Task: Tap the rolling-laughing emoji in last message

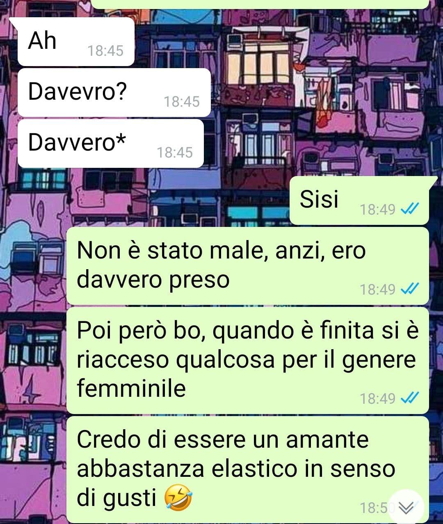Action: click(x=178, y=497)
